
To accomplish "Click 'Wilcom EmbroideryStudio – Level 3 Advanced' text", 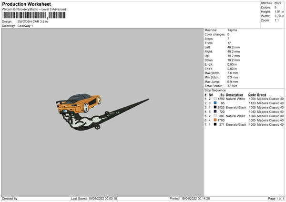I will point(34,10).
